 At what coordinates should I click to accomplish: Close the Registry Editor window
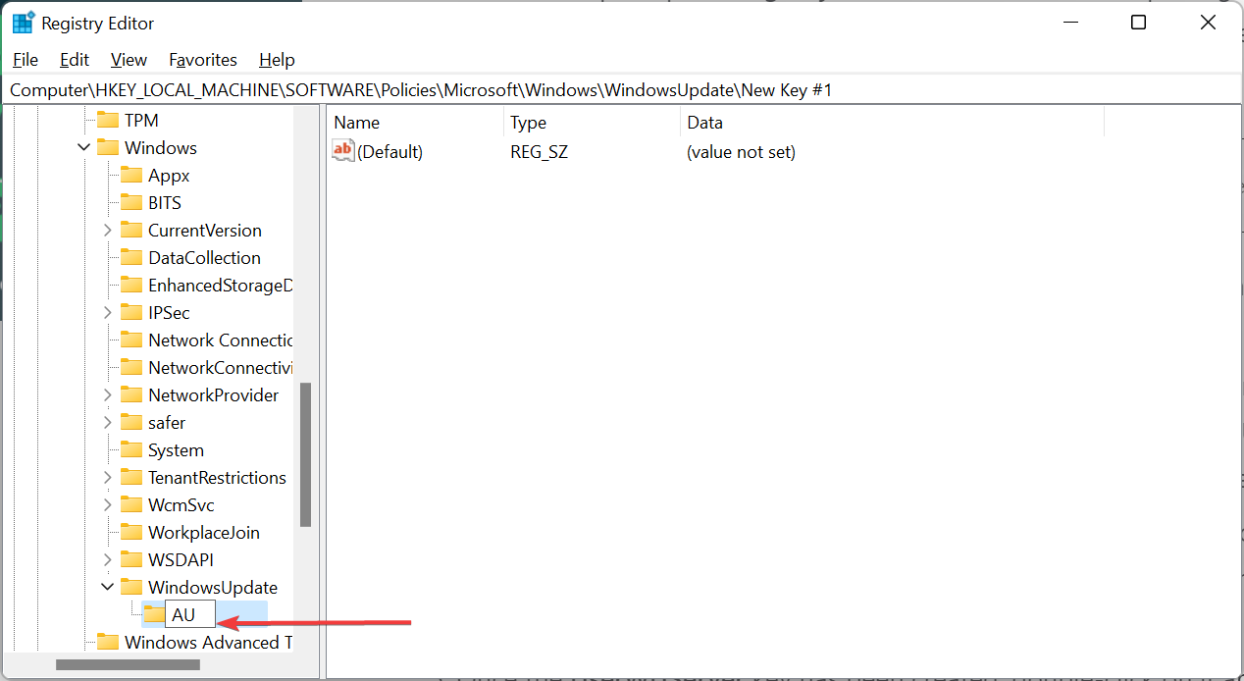click(1208, 23)
